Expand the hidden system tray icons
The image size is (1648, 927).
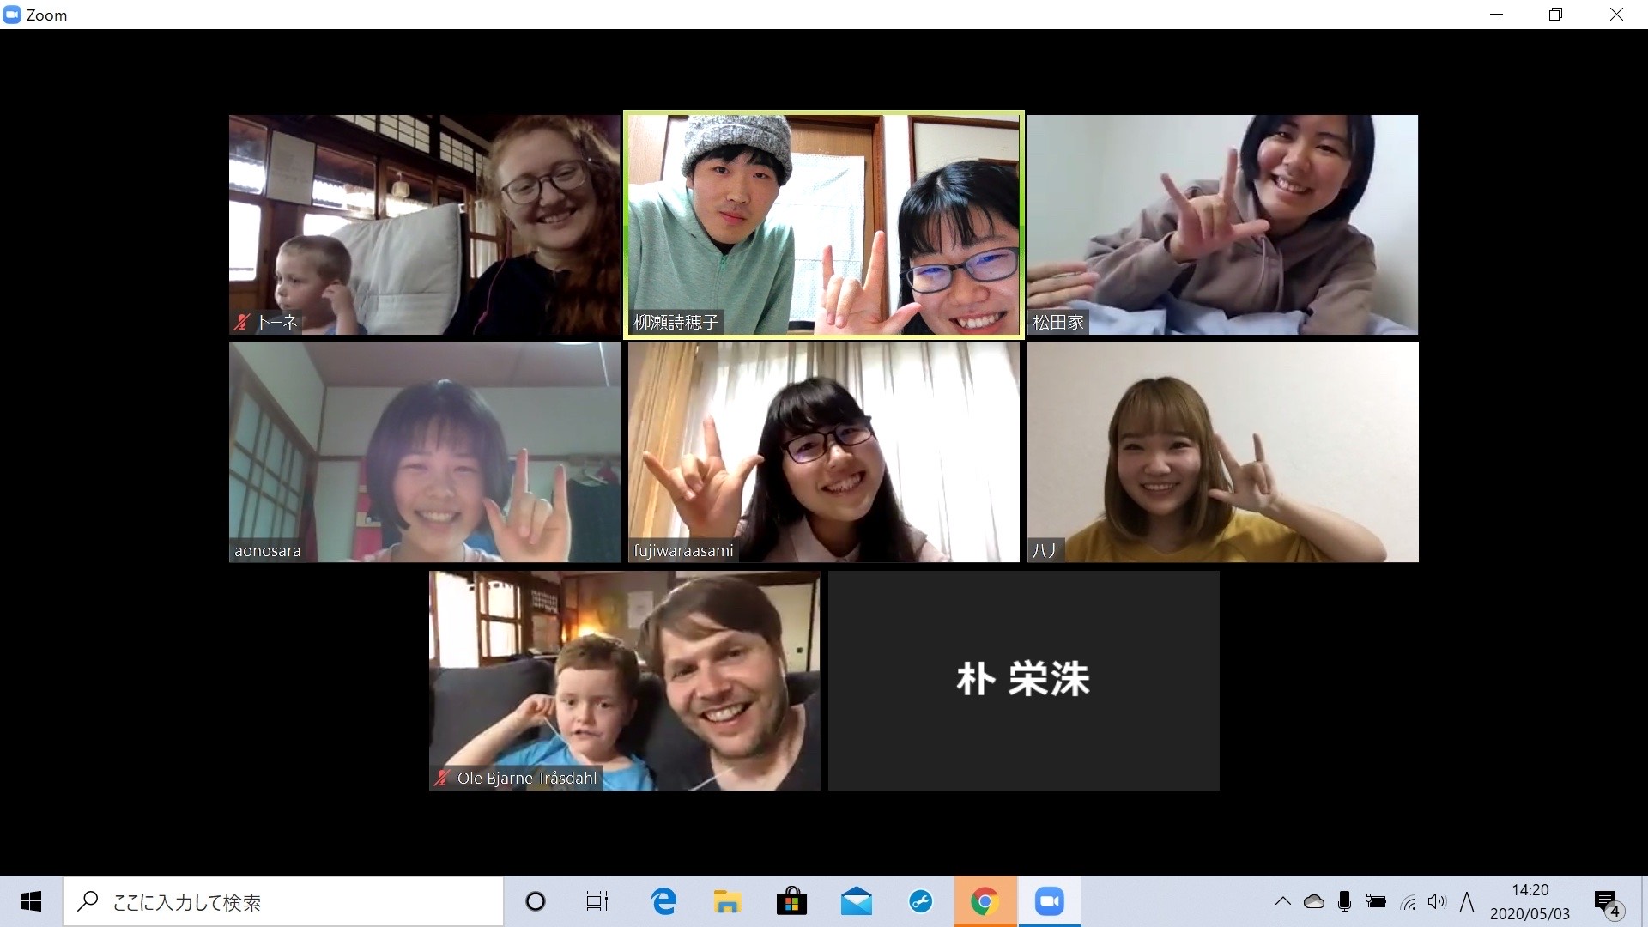click(x=1282, y=901)
